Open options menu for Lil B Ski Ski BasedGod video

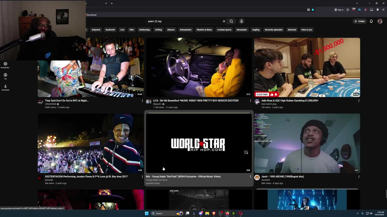point(250,101)
